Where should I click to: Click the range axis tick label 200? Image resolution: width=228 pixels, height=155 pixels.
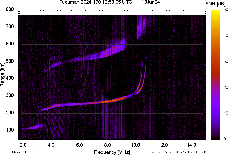(x=10, y=113)
